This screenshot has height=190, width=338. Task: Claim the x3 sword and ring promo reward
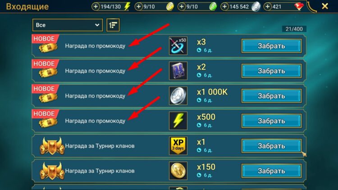click(x=271, y=46)
